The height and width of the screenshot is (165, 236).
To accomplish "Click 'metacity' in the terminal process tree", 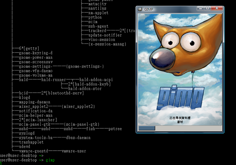I will pyautogui.click(x=97, y=4).
